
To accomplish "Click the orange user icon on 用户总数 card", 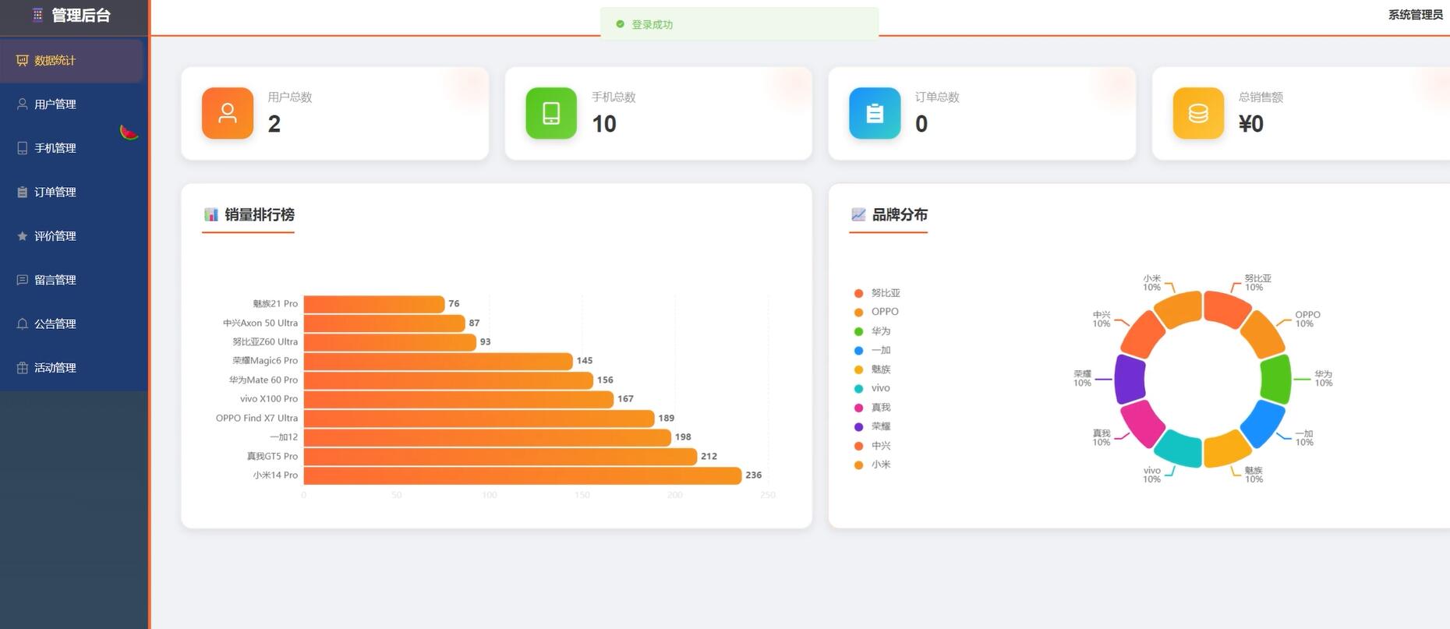I will click(228, 113).
